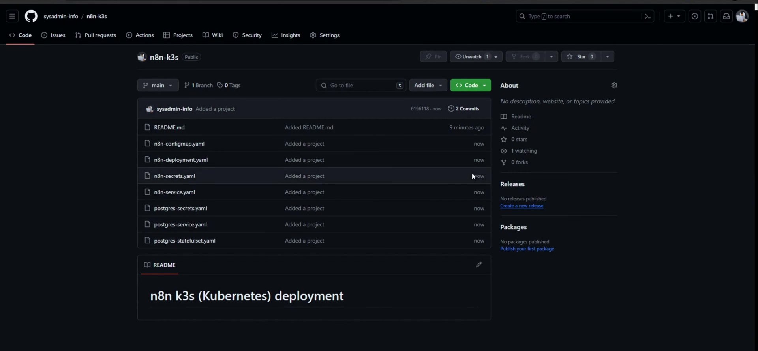
Task: Open the notifications inbox icon
Action: coord(726,16)
